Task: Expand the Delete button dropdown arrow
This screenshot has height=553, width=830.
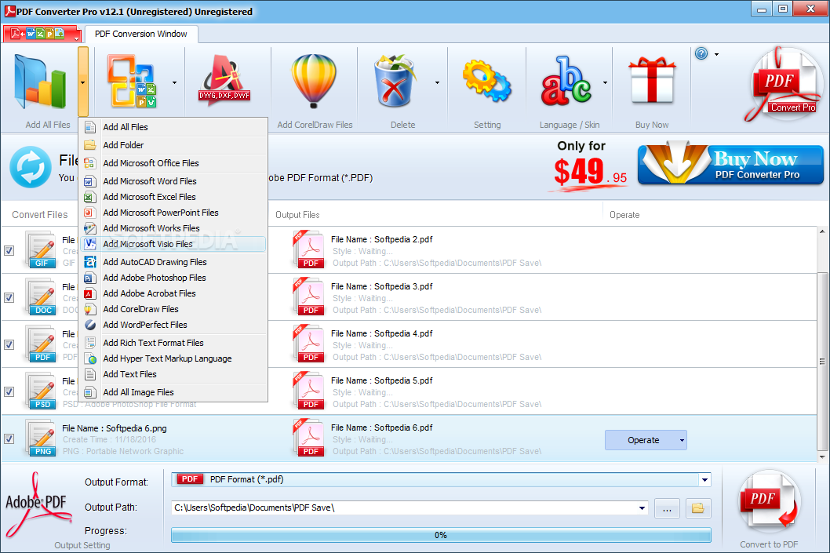Action: point(437,82)
